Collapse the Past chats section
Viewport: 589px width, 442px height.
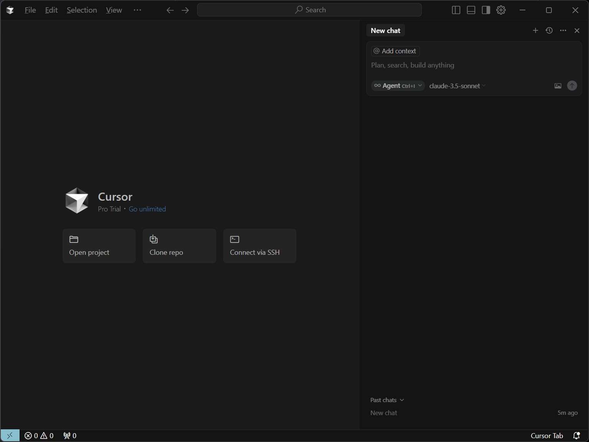(x=387, y=400)
